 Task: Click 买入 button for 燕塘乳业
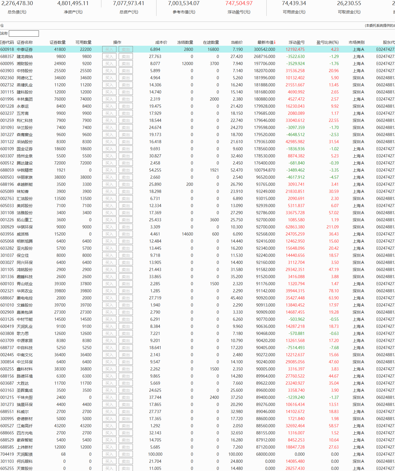tap(109, 85)
